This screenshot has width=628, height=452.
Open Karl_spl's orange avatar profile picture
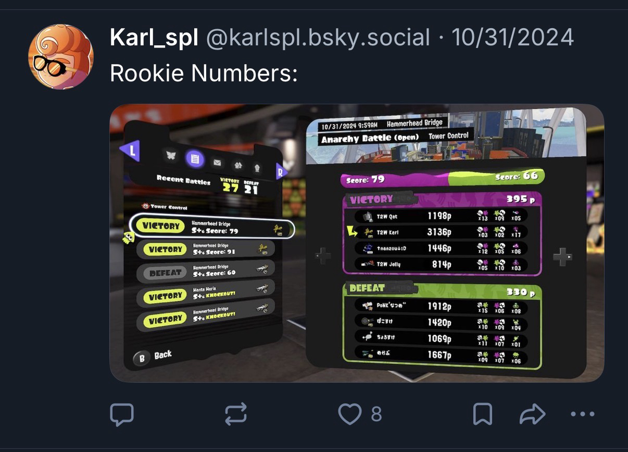click(x=61, y=57)
